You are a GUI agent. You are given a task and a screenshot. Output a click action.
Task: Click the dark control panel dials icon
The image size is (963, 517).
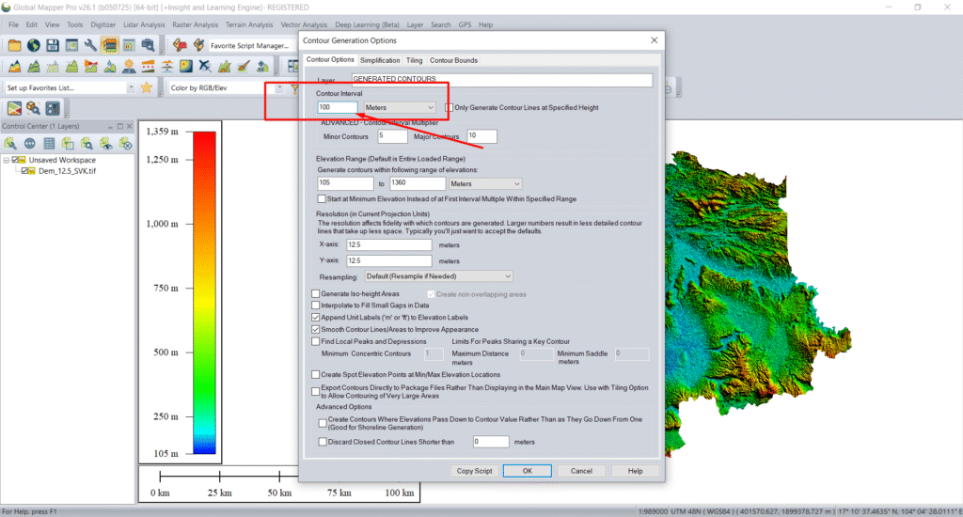click(53, 109)
